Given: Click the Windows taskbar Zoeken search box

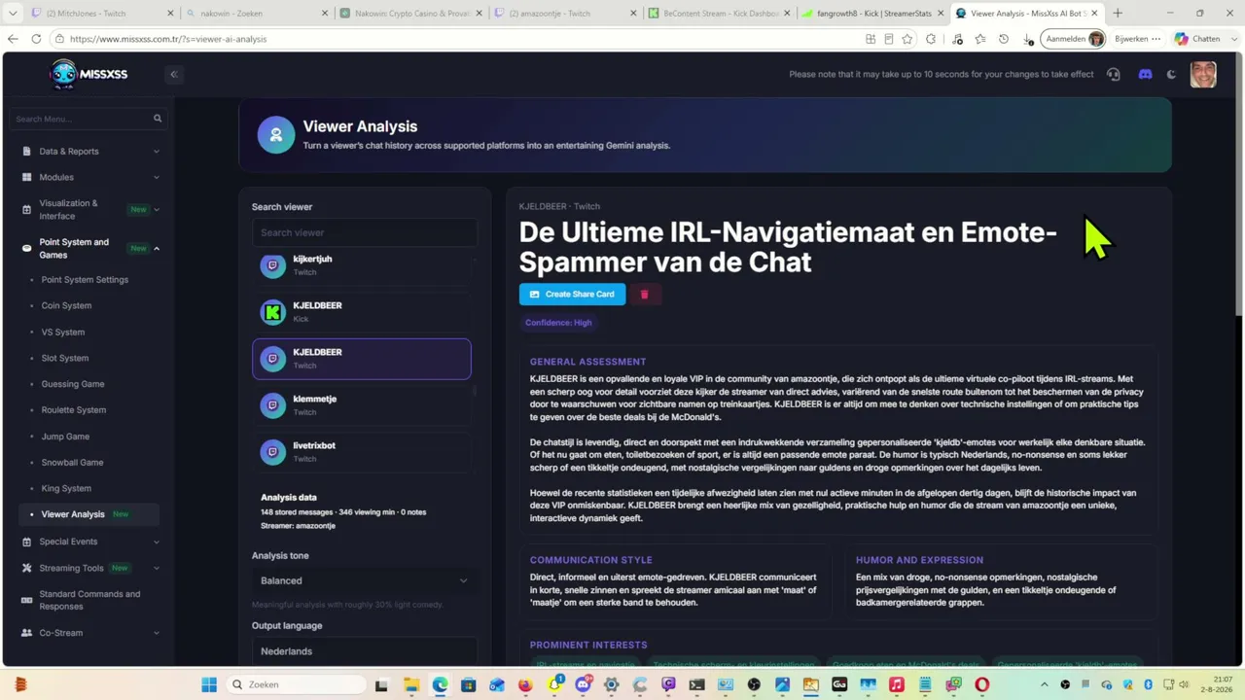Looking at the screenshot, I should point(297,684).
